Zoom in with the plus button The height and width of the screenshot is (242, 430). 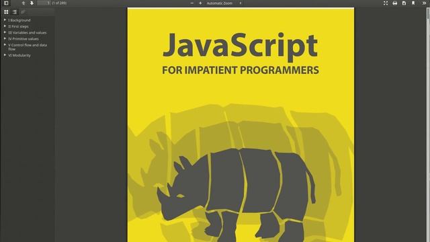point(200,3)
